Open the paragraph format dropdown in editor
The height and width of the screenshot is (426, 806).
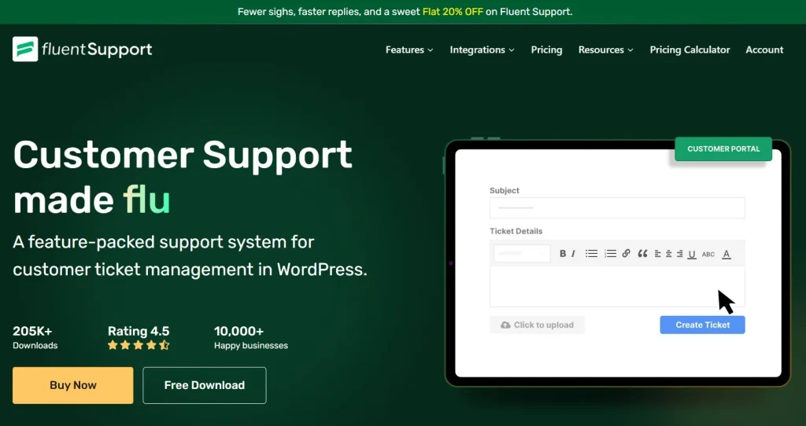(522, 254)
